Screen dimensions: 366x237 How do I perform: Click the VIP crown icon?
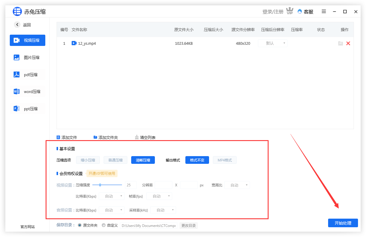point(289,12)
